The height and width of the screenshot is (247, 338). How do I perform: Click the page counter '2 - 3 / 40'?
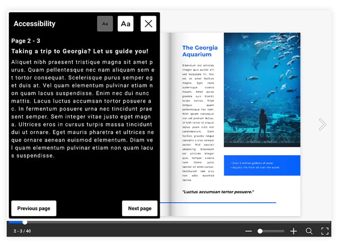22,231
